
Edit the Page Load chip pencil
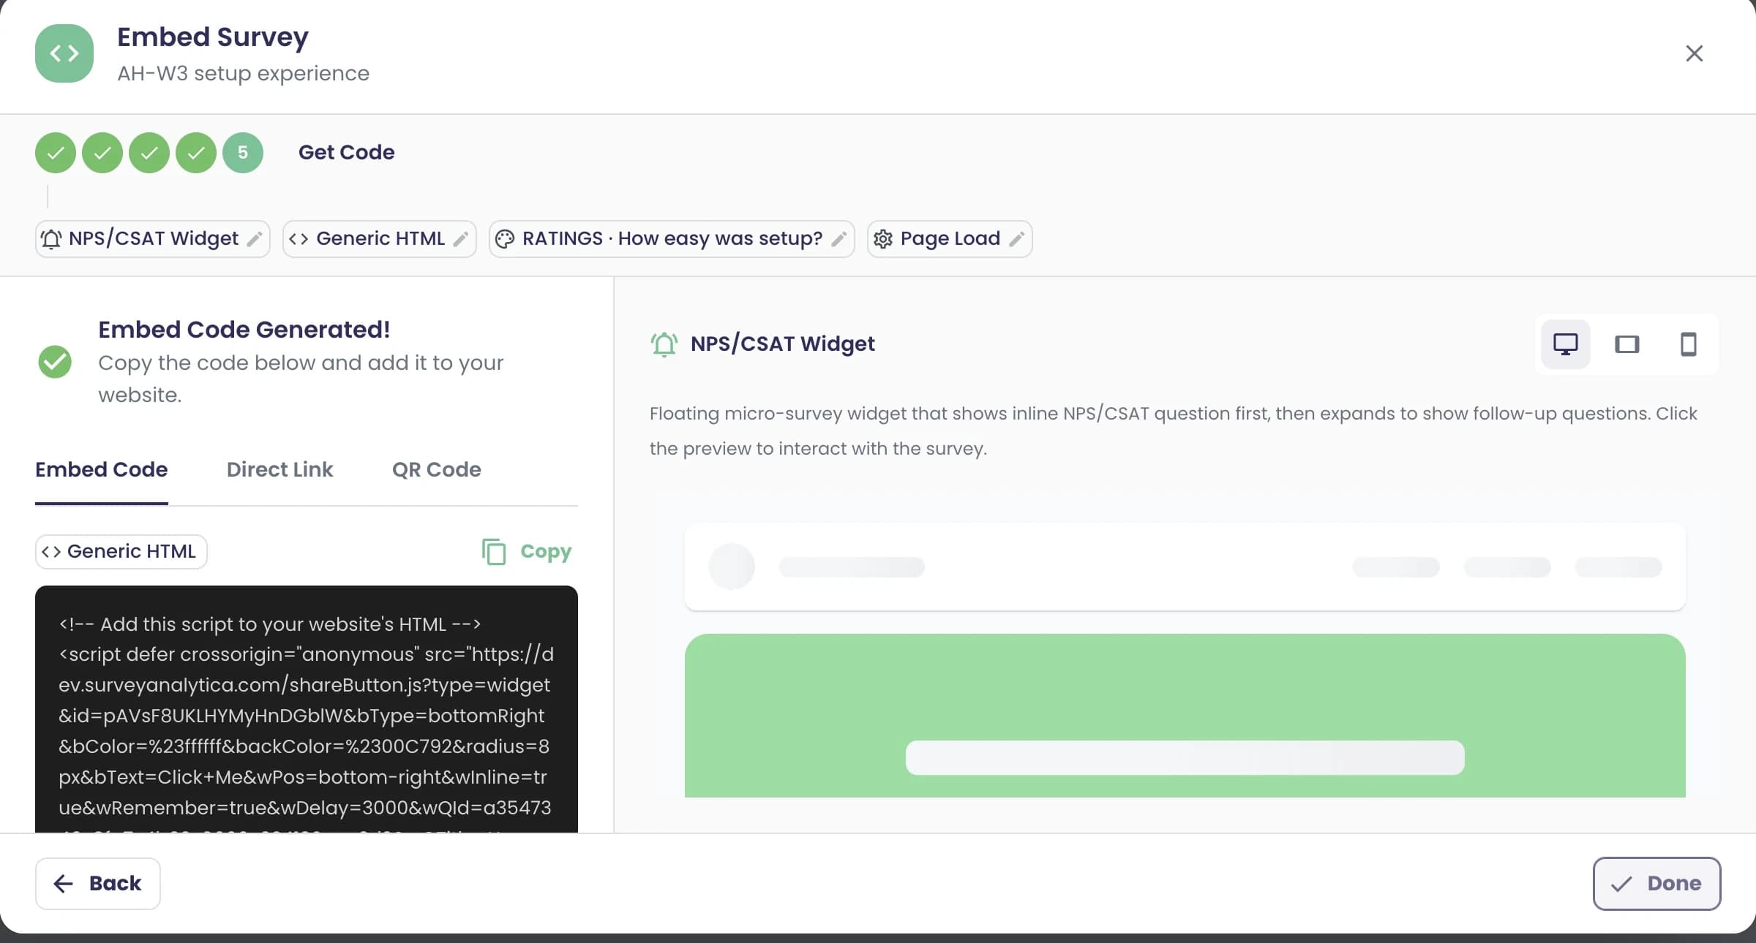click(x=1016, y=239)
